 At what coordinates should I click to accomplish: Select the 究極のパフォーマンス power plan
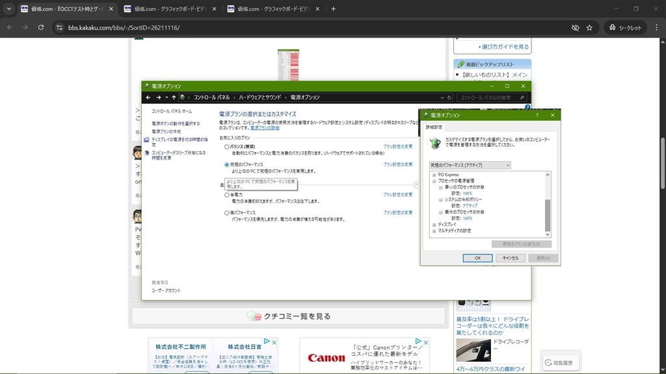[x=227, y=164]
